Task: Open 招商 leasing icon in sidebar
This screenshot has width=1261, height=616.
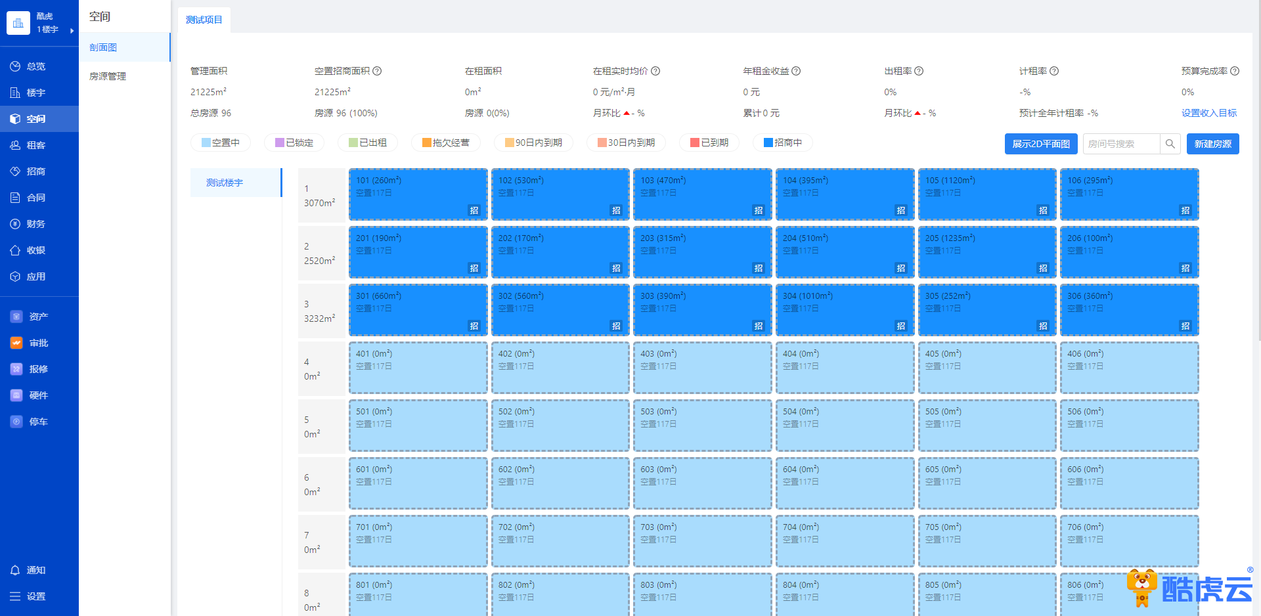Action: pos(16,171)
